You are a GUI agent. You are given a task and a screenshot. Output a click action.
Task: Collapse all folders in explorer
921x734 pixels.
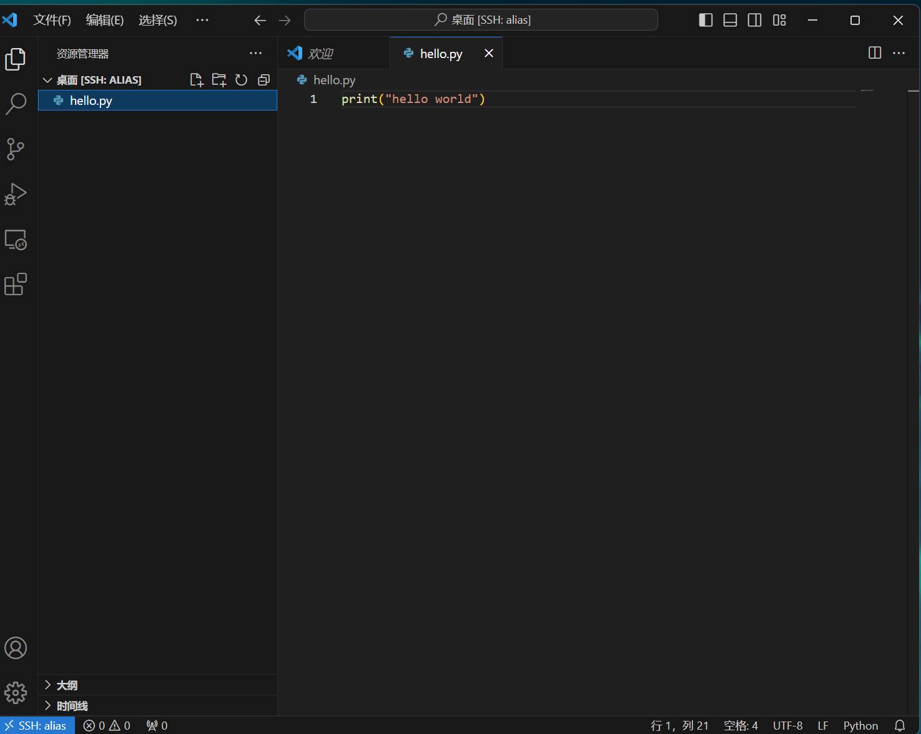pyautogui.click(x=264, y=80)
